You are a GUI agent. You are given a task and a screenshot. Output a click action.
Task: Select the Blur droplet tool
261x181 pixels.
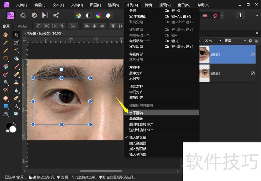[x=16, y=90]
